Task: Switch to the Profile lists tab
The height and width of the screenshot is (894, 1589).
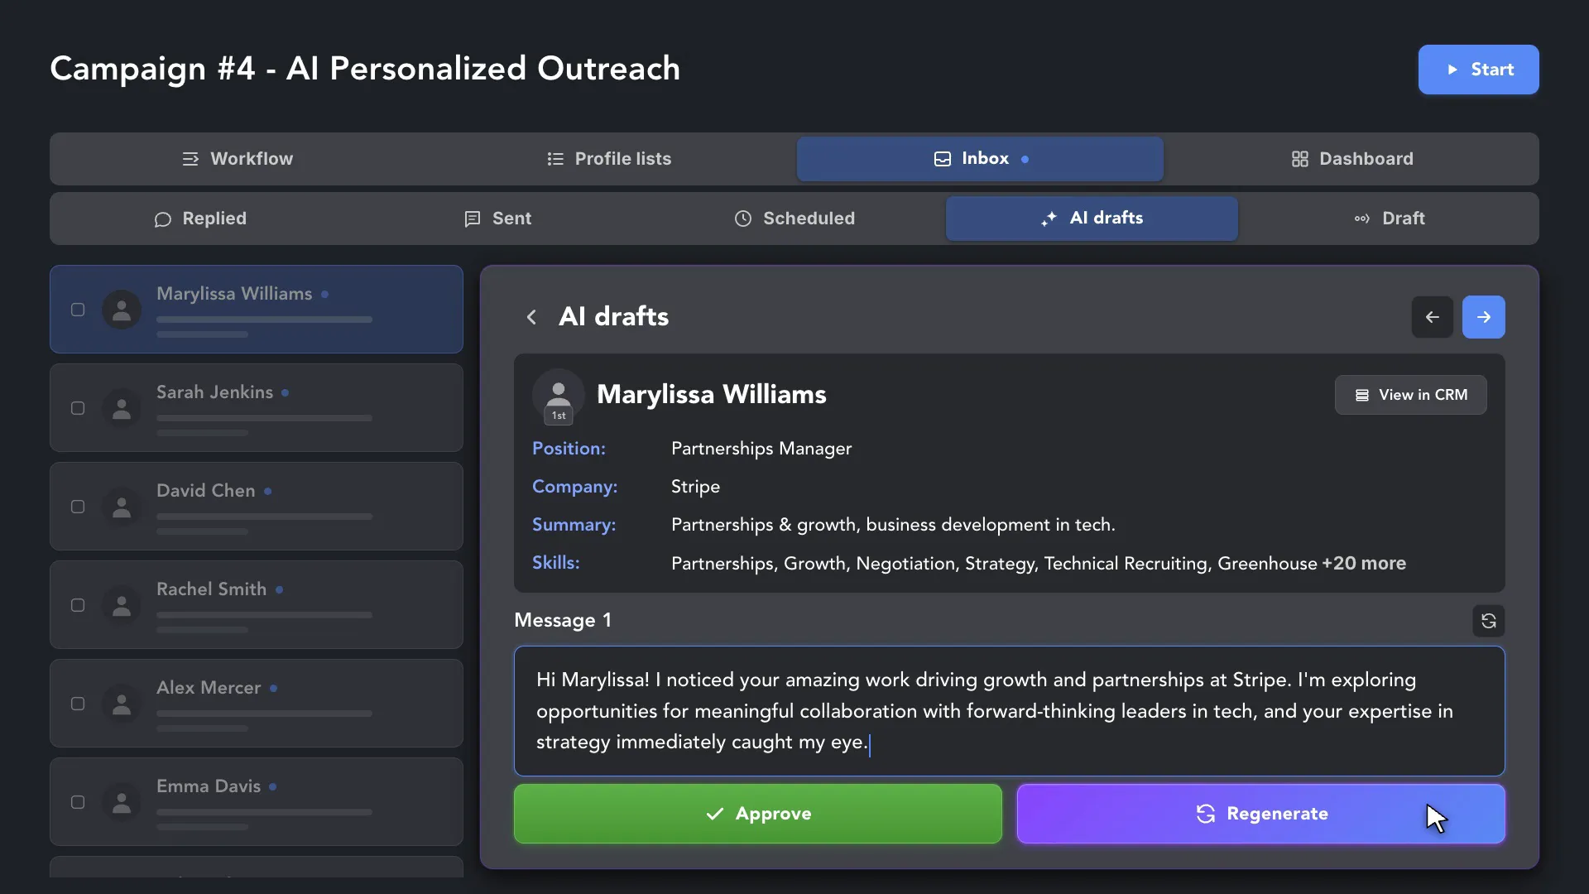Action: [x=608, y=159]
